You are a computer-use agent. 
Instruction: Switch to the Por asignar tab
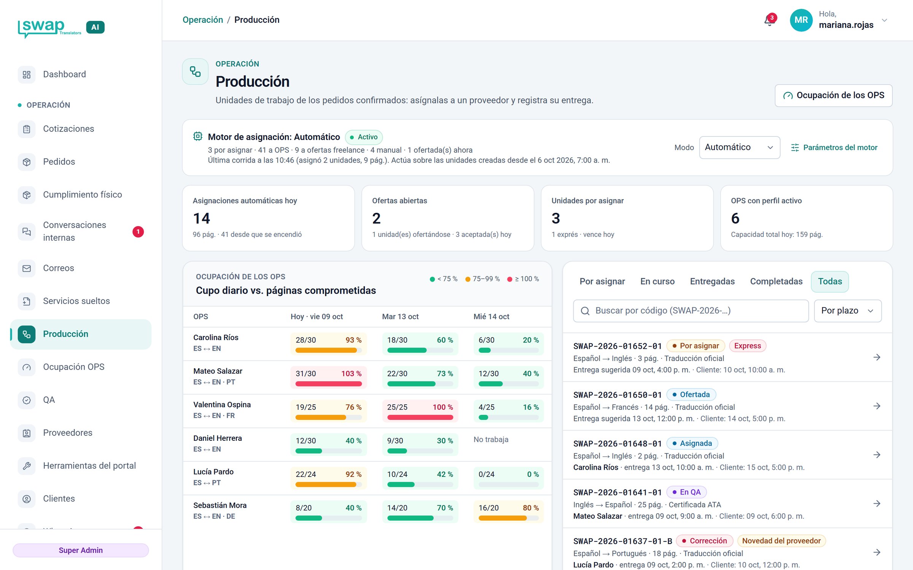coord(602,282)
